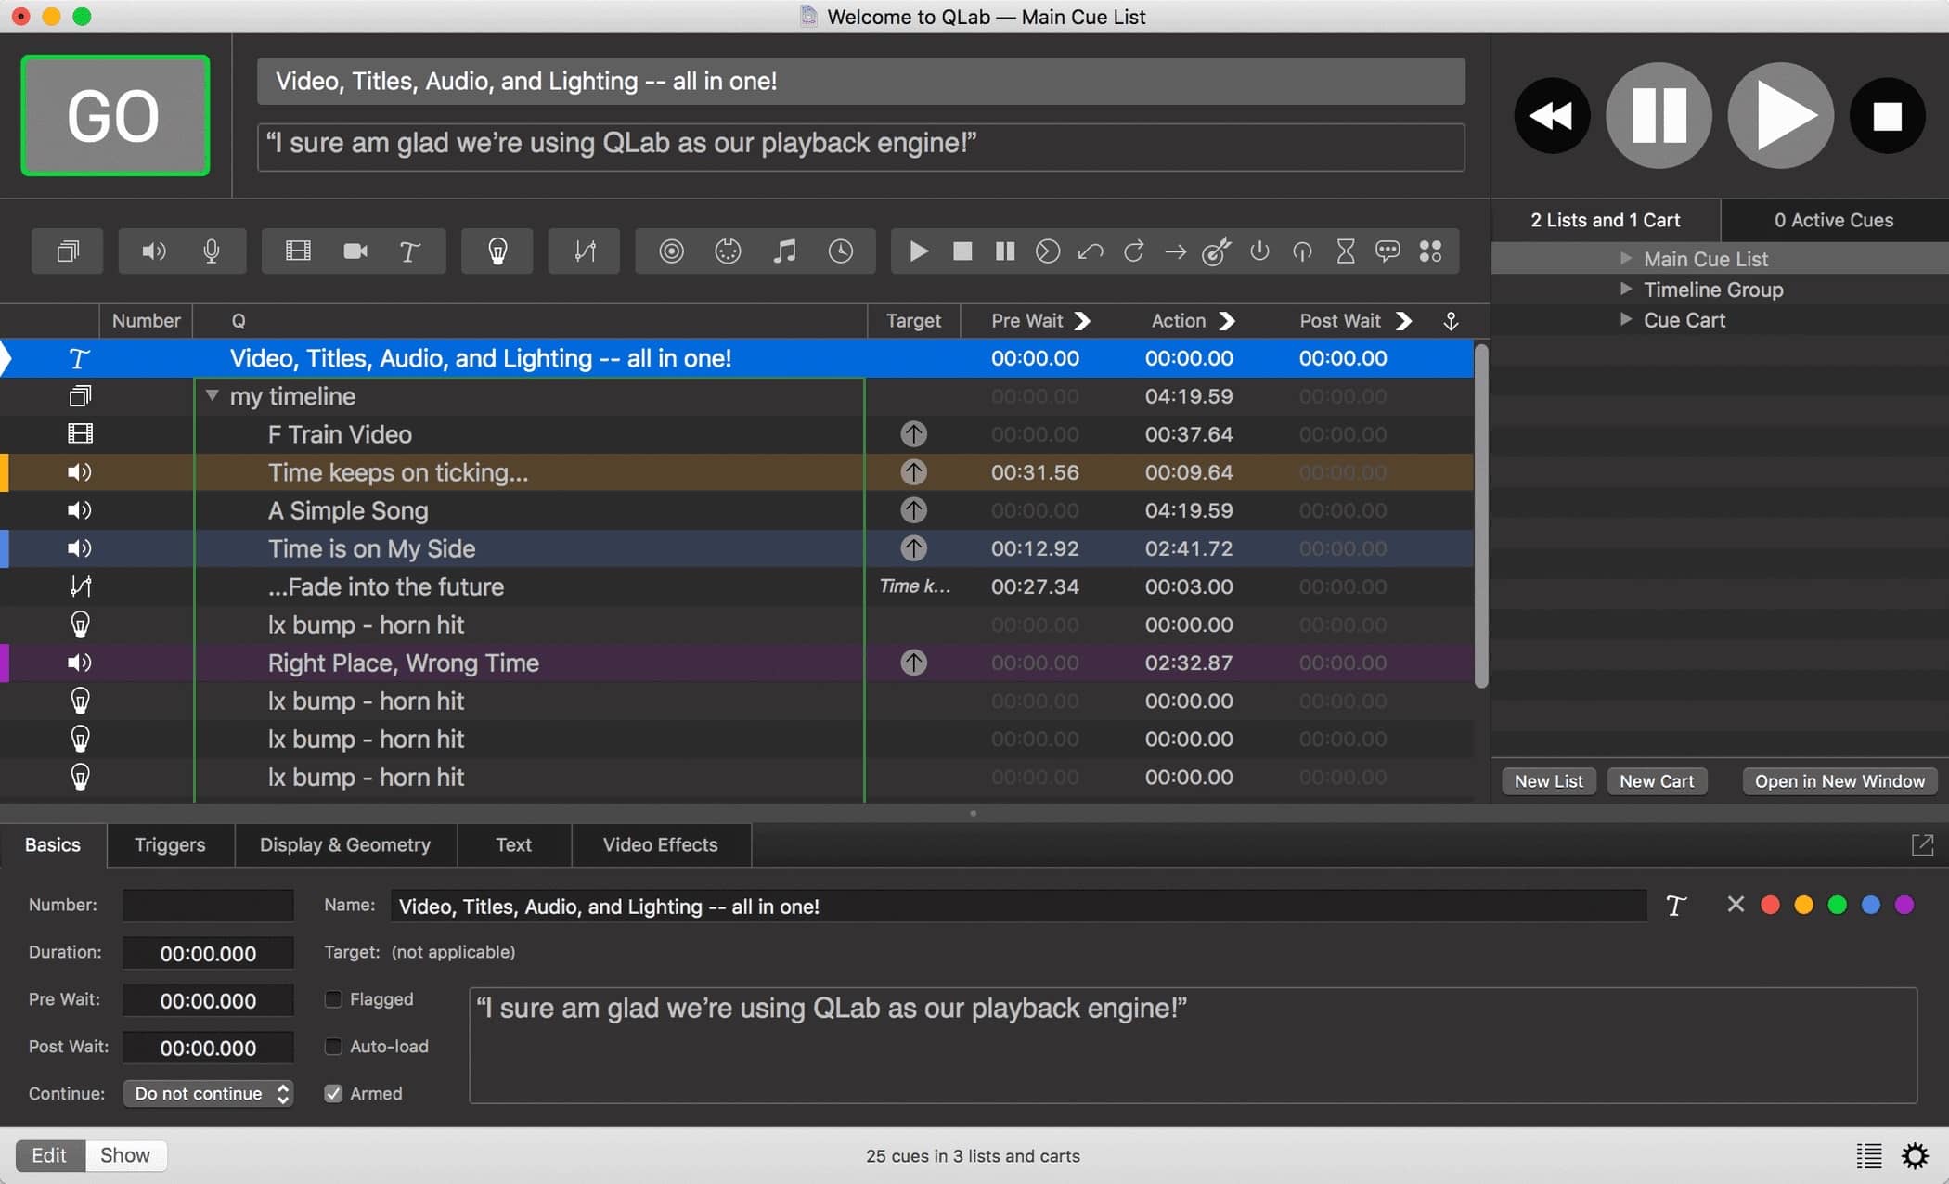
Task: Select the video cue tool icon
Action: pyautogui.click(x=297, y=251)
